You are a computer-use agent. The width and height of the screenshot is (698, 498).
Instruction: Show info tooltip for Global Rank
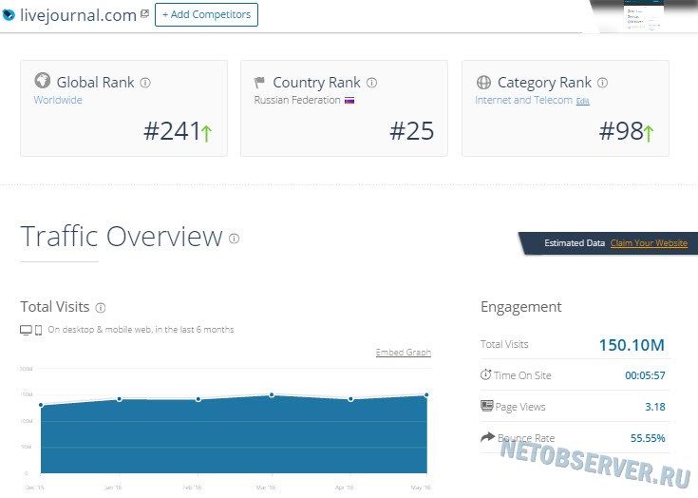pyautogui.click(x=145, y=83)
